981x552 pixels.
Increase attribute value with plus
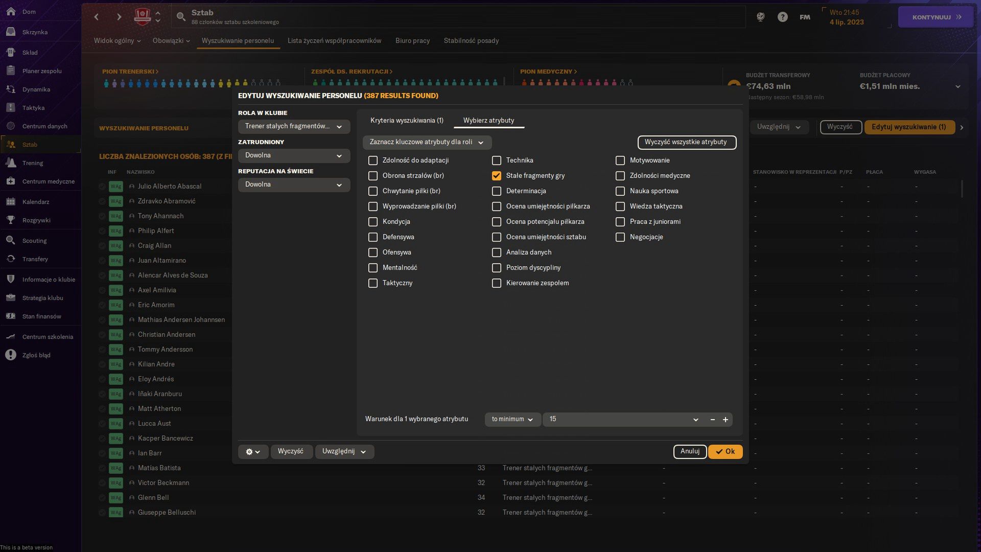click(x=725, y=420)
